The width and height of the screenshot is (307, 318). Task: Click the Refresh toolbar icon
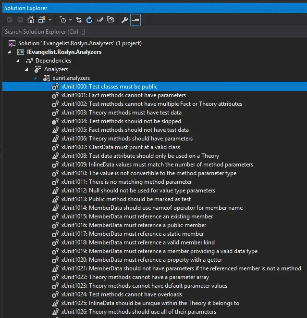coord(89,20)
